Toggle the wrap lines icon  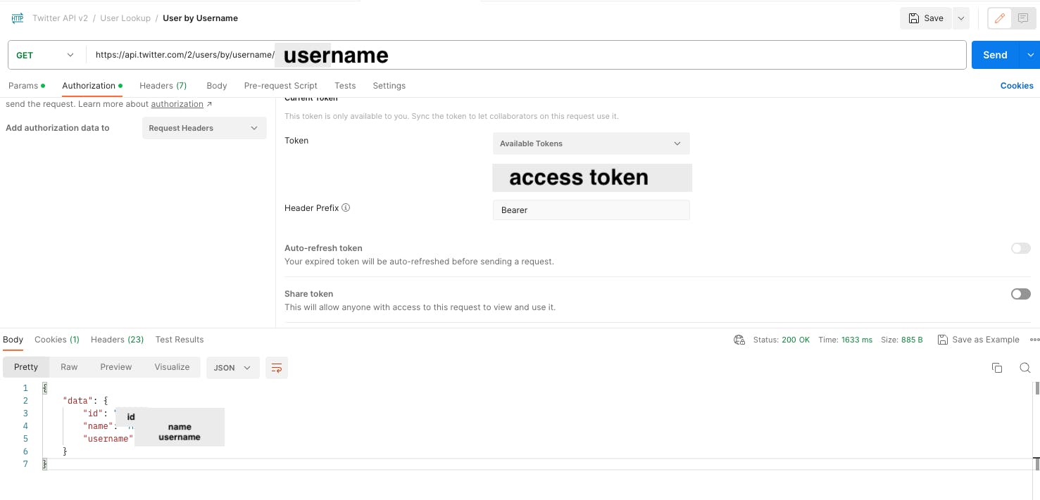(x=277, y=368)
